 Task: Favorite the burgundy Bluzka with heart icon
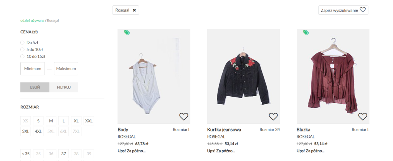tap(363, 116)
